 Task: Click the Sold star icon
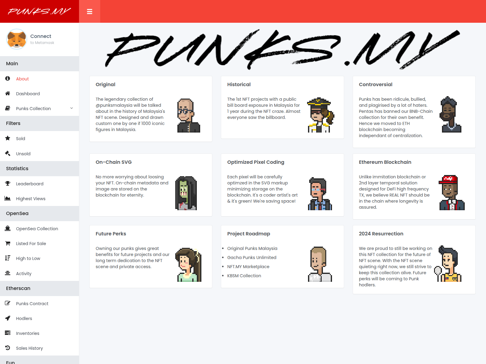(x=8, y=138)
